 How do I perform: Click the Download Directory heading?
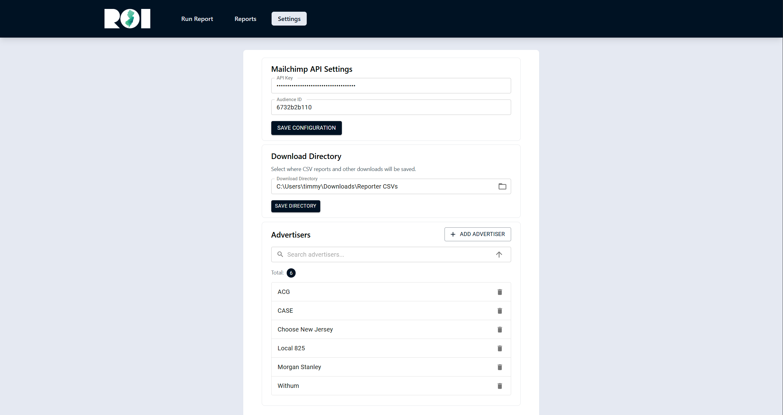click(x=306, y=156)
